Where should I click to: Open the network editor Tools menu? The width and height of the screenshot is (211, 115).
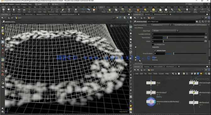coord(155,74)
